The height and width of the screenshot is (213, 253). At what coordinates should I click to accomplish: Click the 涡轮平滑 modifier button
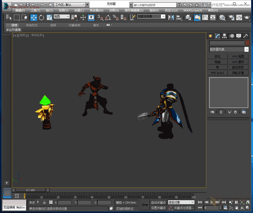pyautogui.click(x=238, y=73)
